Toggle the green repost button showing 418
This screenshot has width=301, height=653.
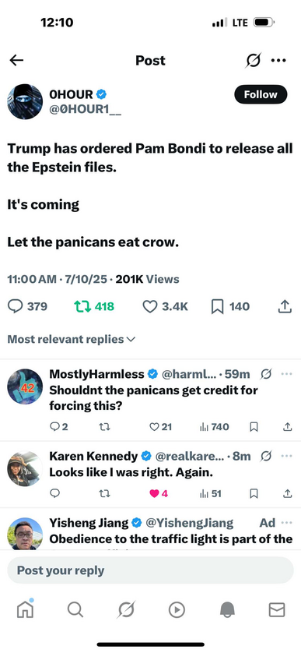pos(94,307)
